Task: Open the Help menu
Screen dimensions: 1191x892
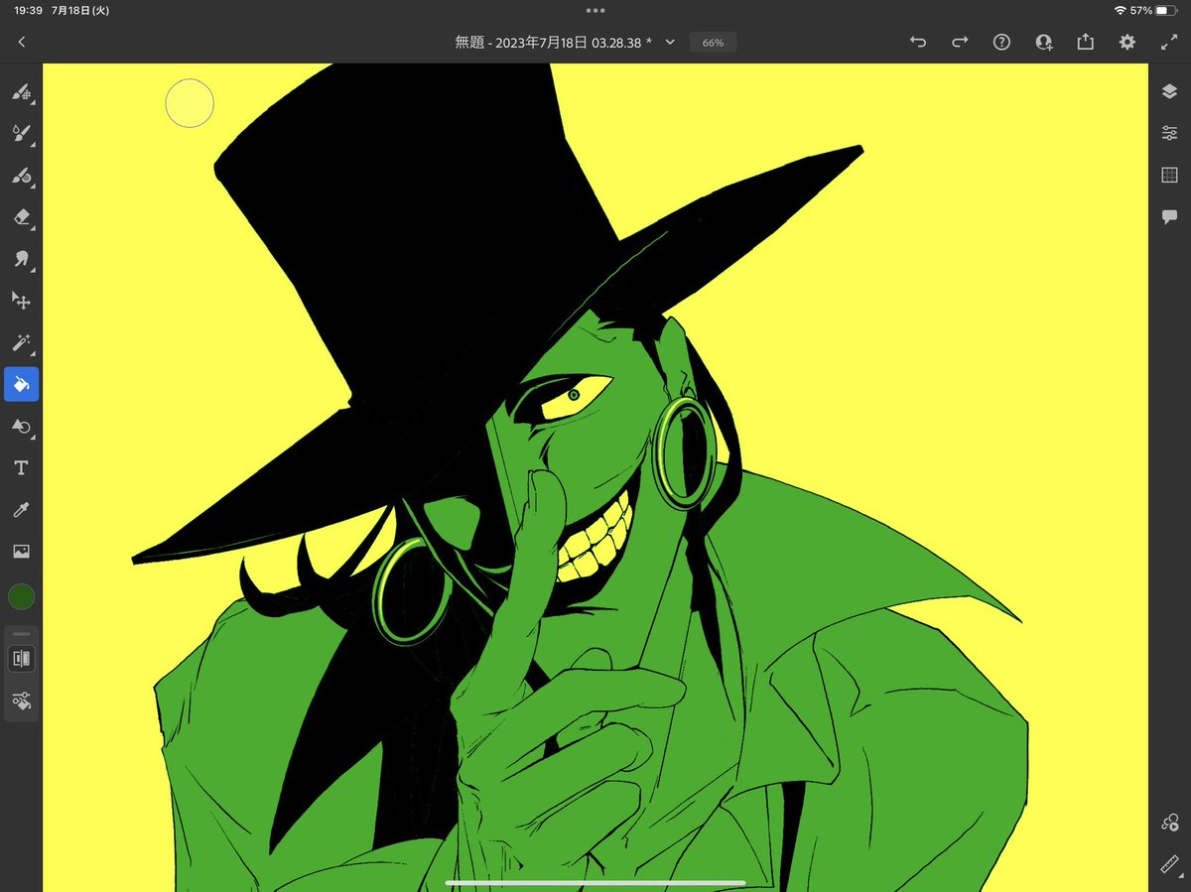Action: click(x=1001, y=42)
